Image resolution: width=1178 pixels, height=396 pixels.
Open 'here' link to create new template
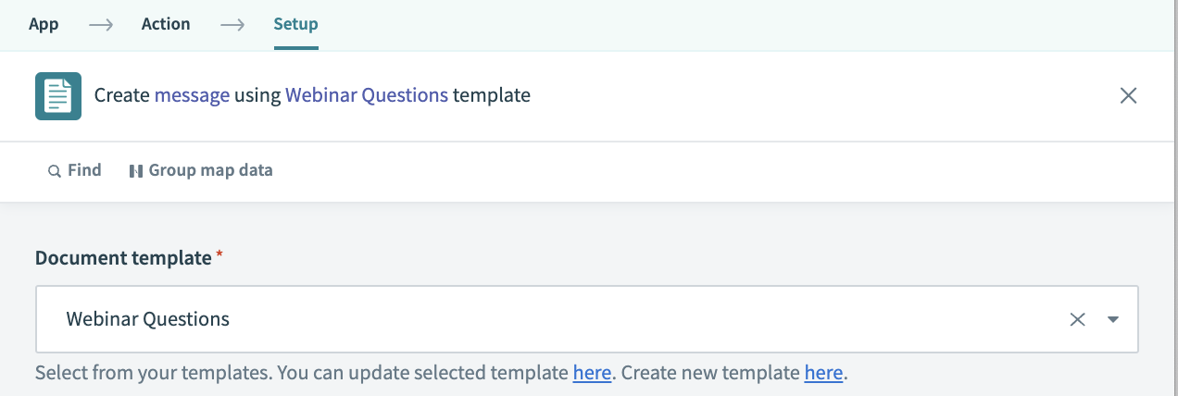click(823, 374)
